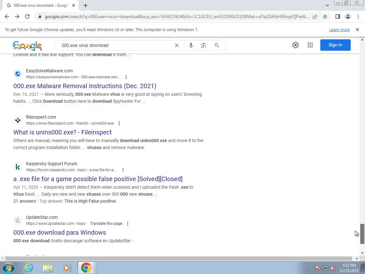Click the Kaspersky Support Forum favicon
365x274 pixels.
point(18,167)
